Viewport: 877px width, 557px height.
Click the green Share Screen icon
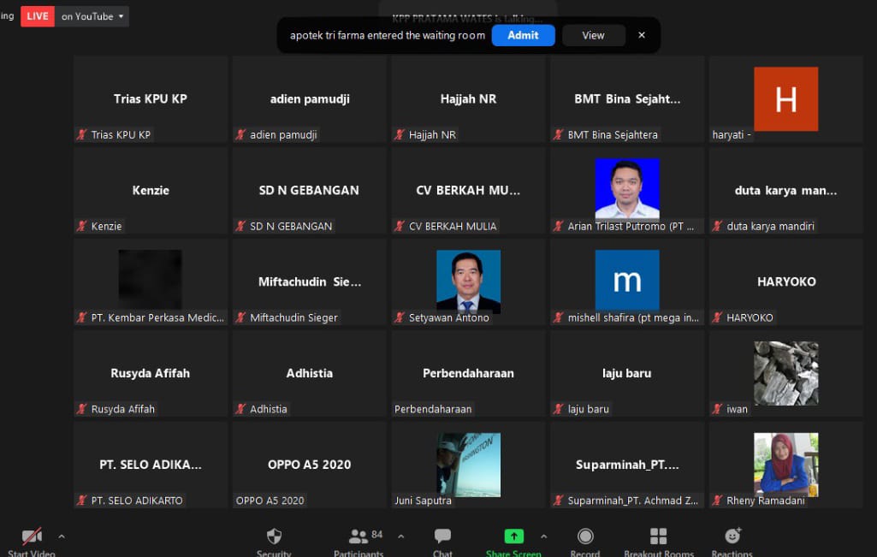coord(513,536)
